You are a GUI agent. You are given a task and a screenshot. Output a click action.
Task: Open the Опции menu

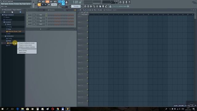tap(24, 4)
